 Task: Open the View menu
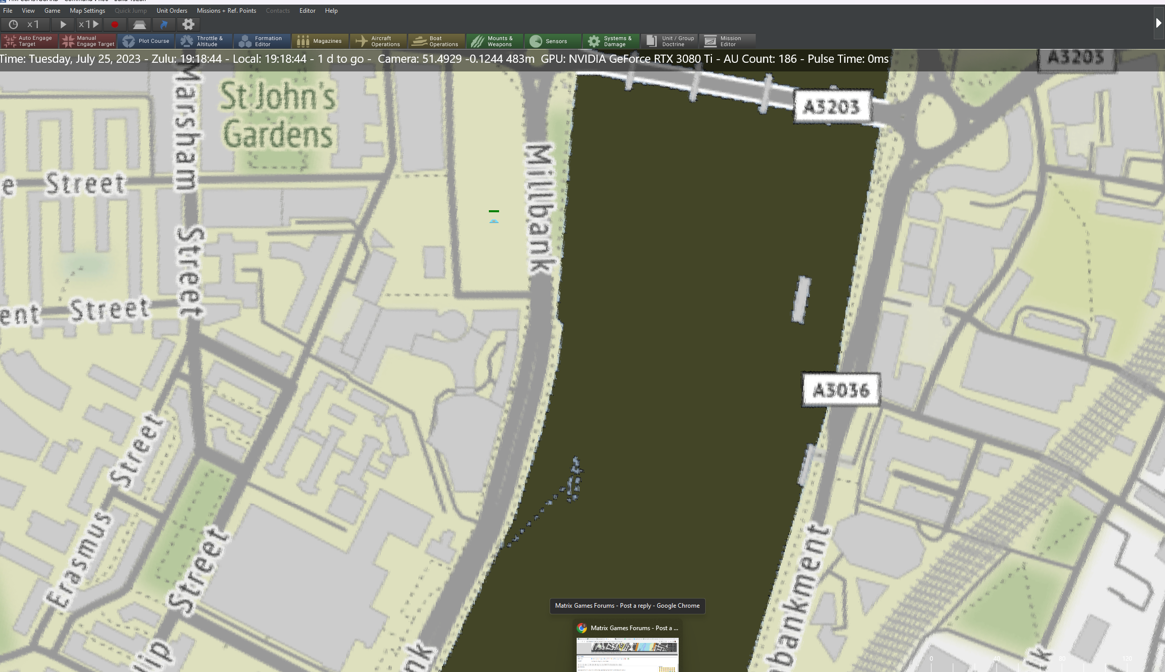pos(28,11)
